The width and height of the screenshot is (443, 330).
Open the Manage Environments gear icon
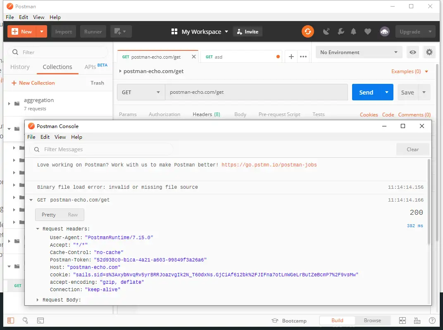(429, 52)
